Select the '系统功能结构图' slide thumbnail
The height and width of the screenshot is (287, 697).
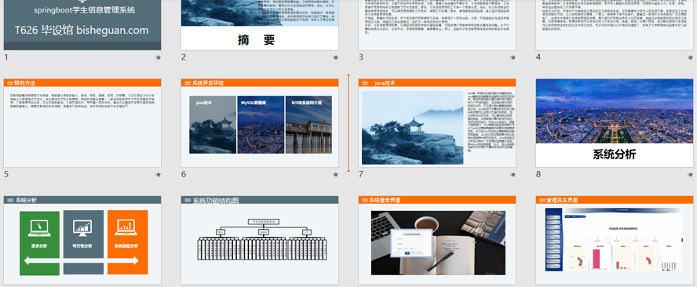[260, 241]
